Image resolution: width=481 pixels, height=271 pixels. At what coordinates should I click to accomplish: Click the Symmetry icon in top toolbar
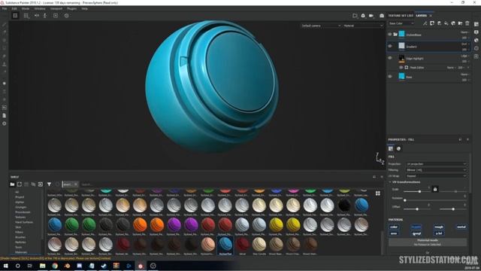point(37,15)
